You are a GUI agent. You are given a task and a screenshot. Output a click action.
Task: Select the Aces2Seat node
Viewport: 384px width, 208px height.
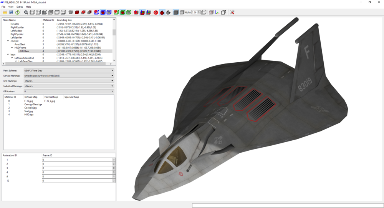click(20, 44)
